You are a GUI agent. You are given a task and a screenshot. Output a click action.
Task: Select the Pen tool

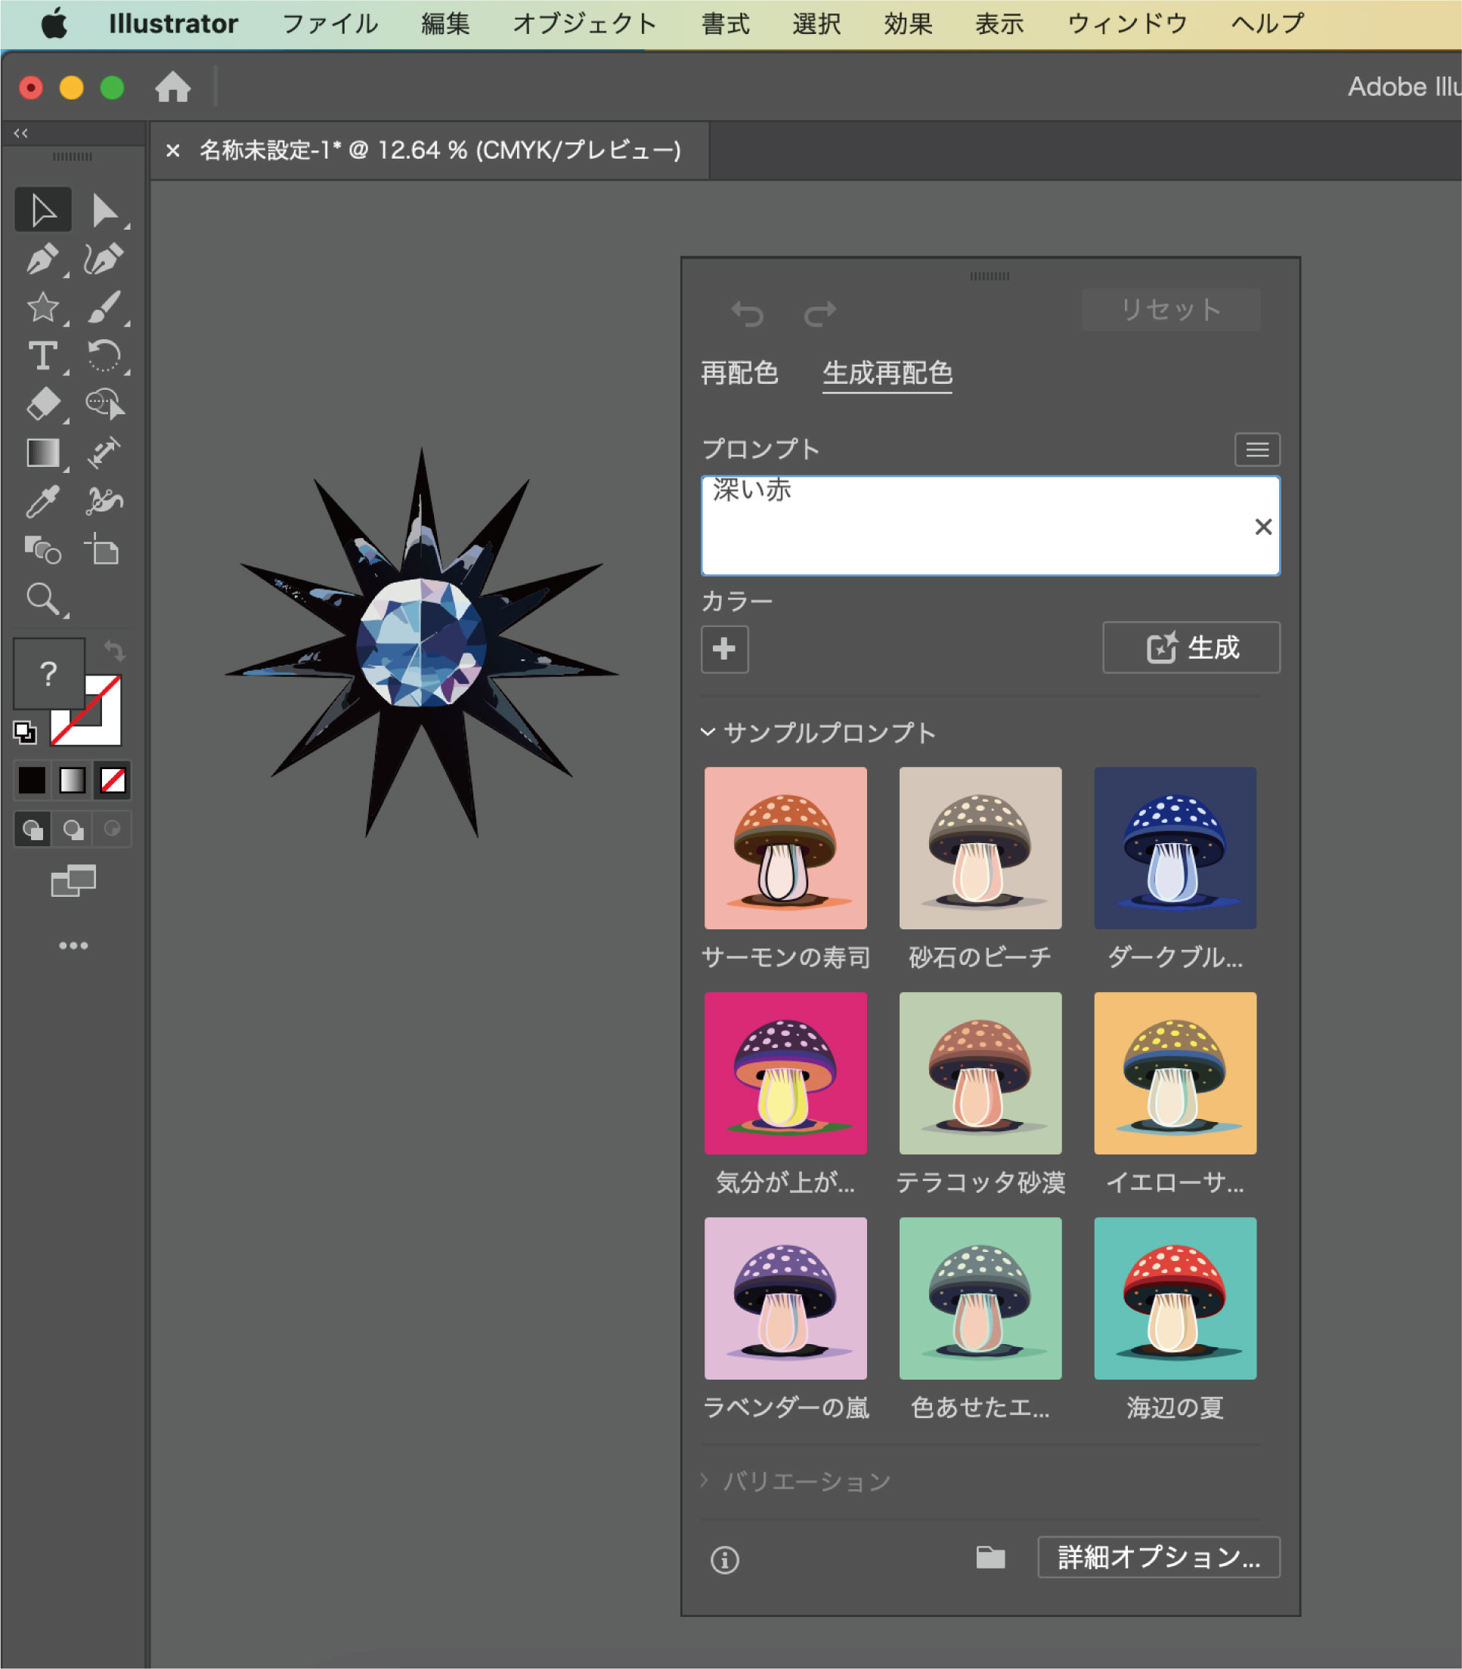point(42,259)
